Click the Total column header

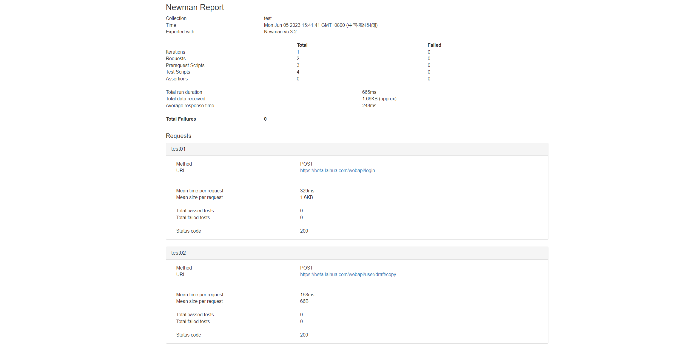pyautogui.click(x=302, y=45)
